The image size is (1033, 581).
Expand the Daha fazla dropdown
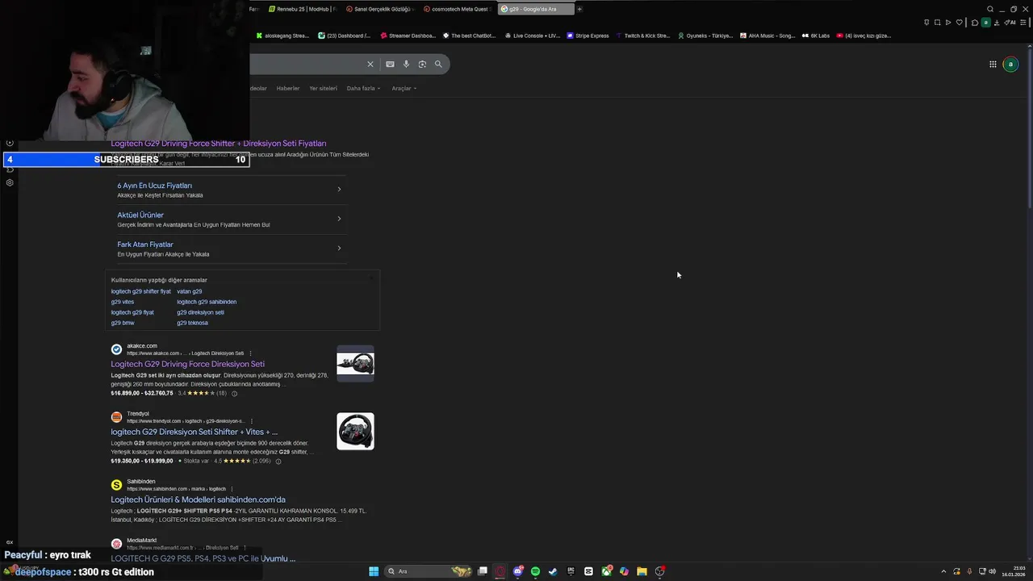point(363,88)
